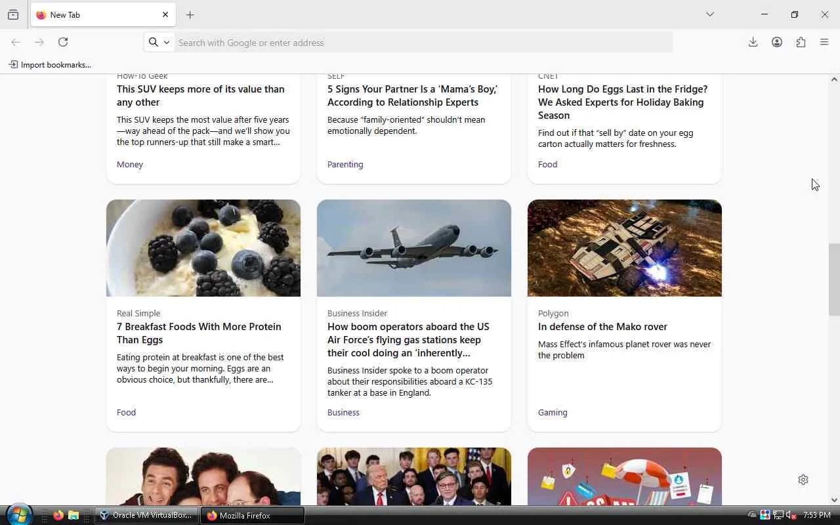840x525 pixels.
Task: Open the crowd of men in suits thumbnail
Action: pos(414,476)
